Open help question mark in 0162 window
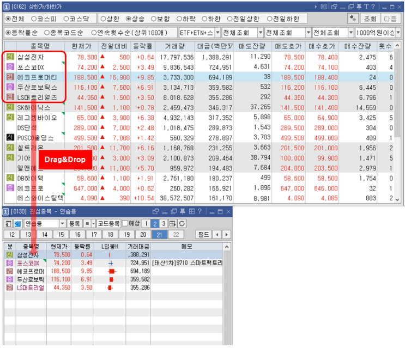 [373, 7]
